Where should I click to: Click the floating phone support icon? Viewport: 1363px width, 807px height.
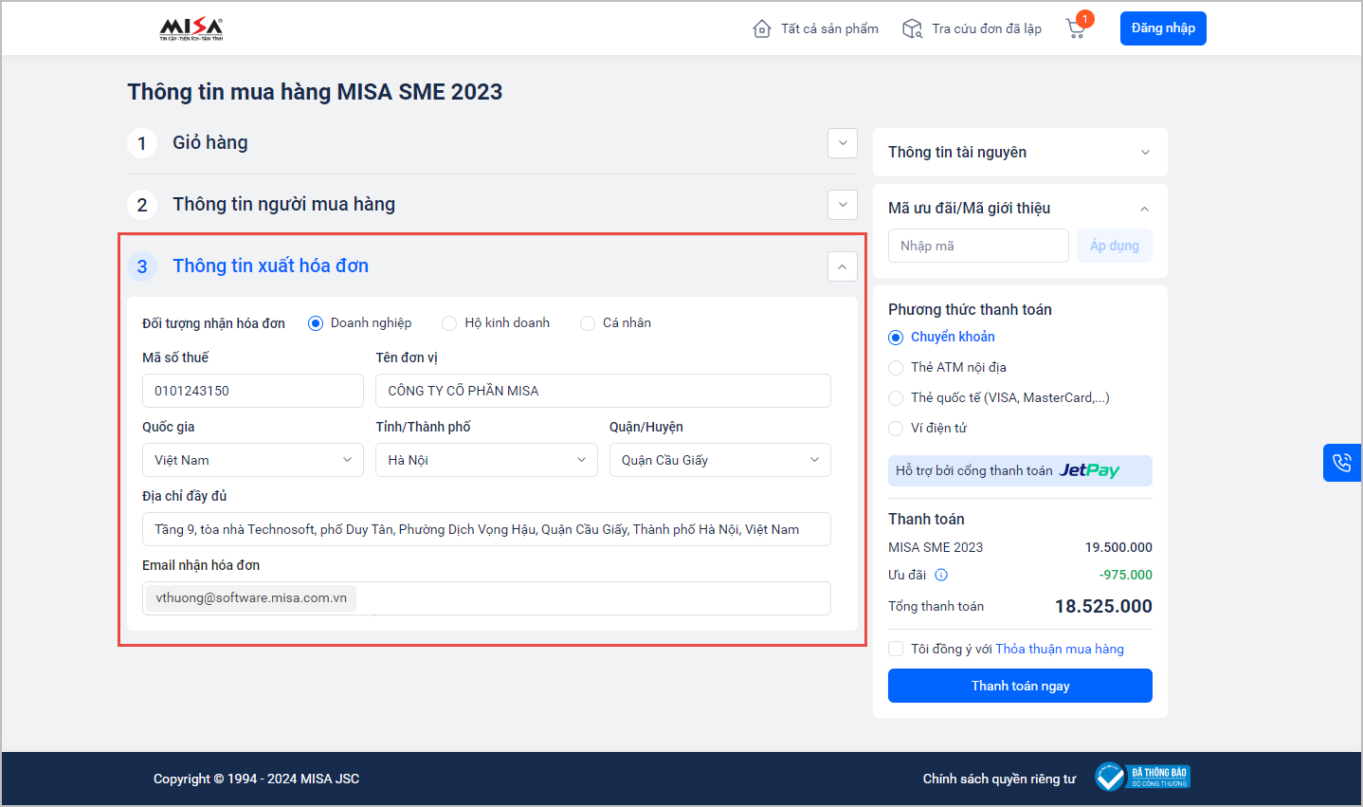point(1342,463)
